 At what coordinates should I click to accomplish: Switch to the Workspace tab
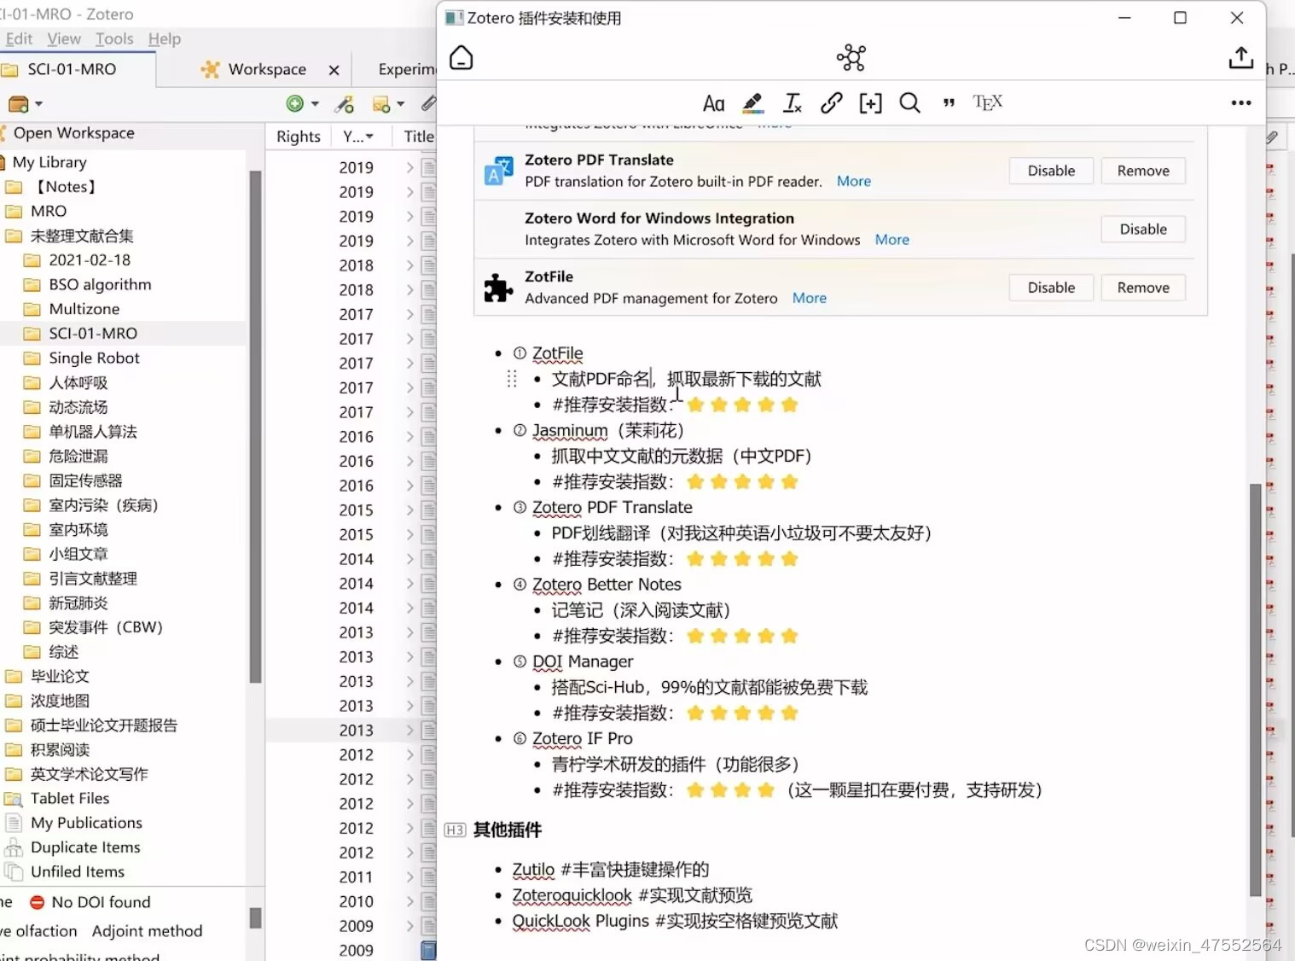pyautogui.click(x=267, y=69)
